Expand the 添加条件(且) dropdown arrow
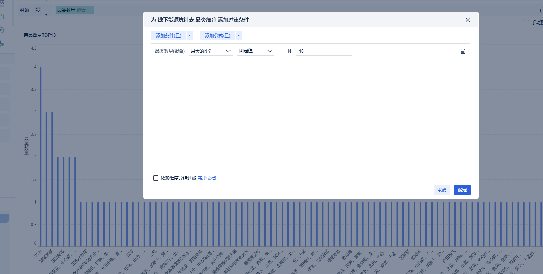Screen dimensions: 543x274 [190, 35]
